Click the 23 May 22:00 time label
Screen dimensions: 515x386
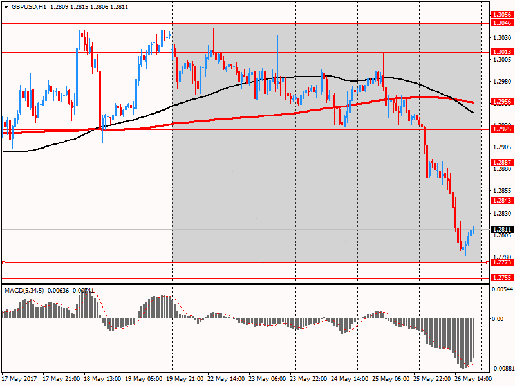(x=308, y=378)
